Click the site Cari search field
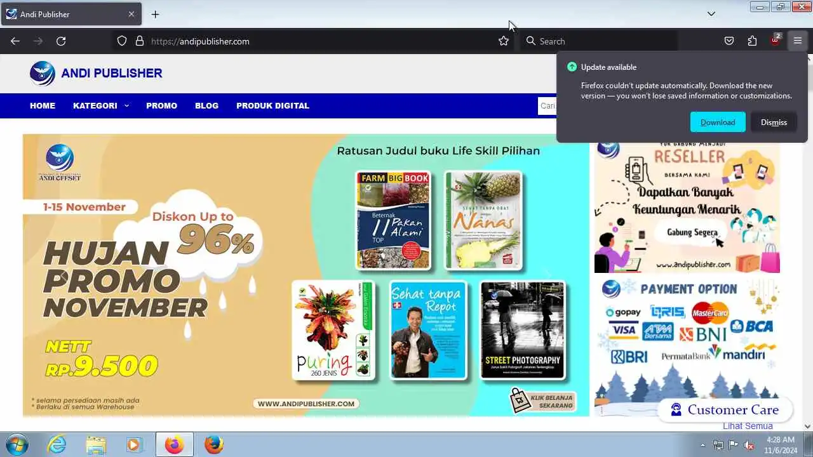Viewport: 813px width, 457px height. coord(548,105)
